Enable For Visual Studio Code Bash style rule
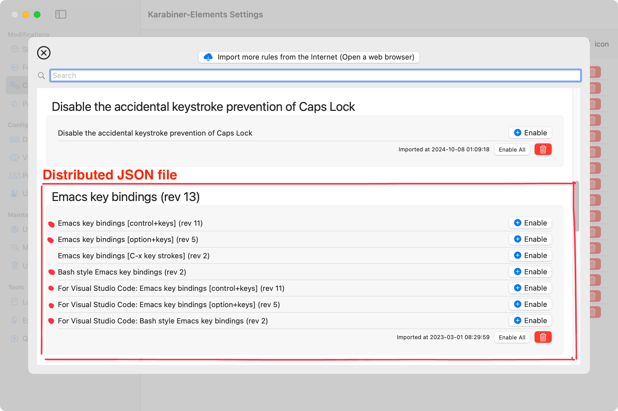 (530, 321)
